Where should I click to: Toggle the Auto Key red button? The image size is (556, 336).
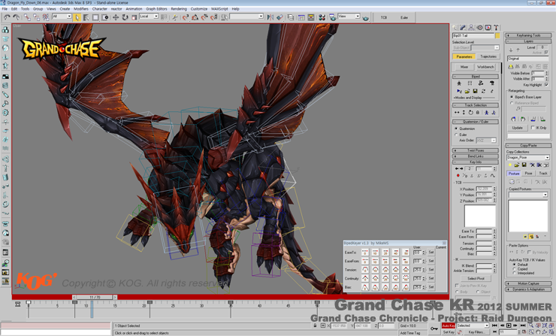(x=449, y=325)
